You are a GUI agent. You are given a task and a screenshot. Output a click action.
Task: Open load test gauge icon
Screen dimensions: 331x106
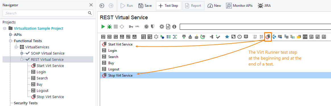(146, 27)
